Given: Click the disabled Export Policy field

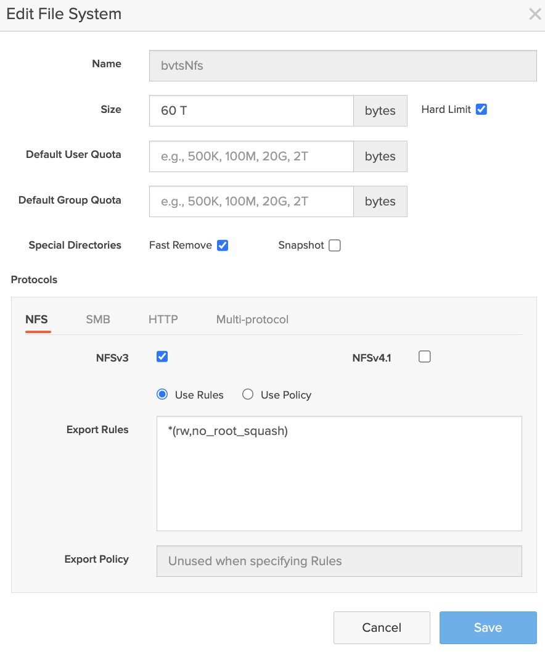Looking at the screenshot, I should point(339,561).
